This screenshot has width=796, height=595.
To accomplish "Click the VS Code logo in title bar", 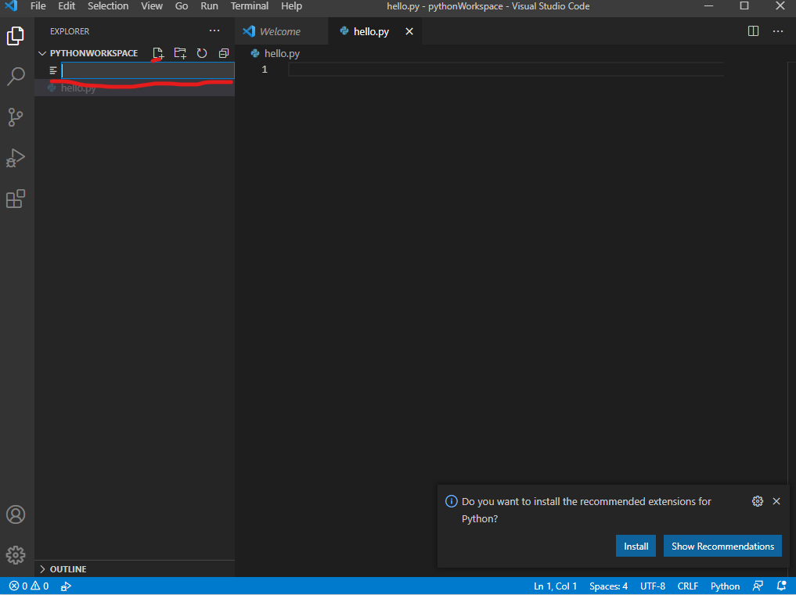I will pyautogui.click(x=11, y=6).
